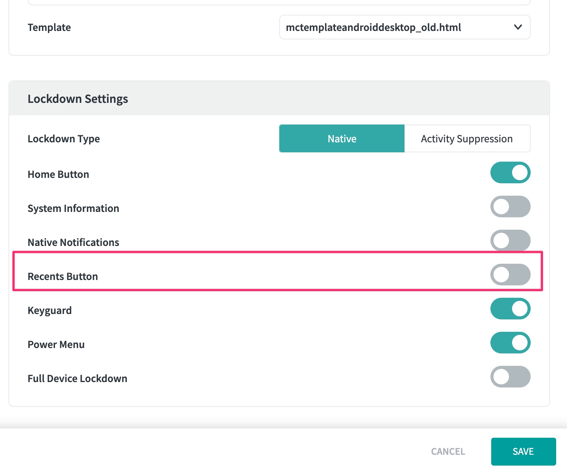Enable the System Information toggle
This screenshot has height=471, width=567.
click(x=510, y=206)
